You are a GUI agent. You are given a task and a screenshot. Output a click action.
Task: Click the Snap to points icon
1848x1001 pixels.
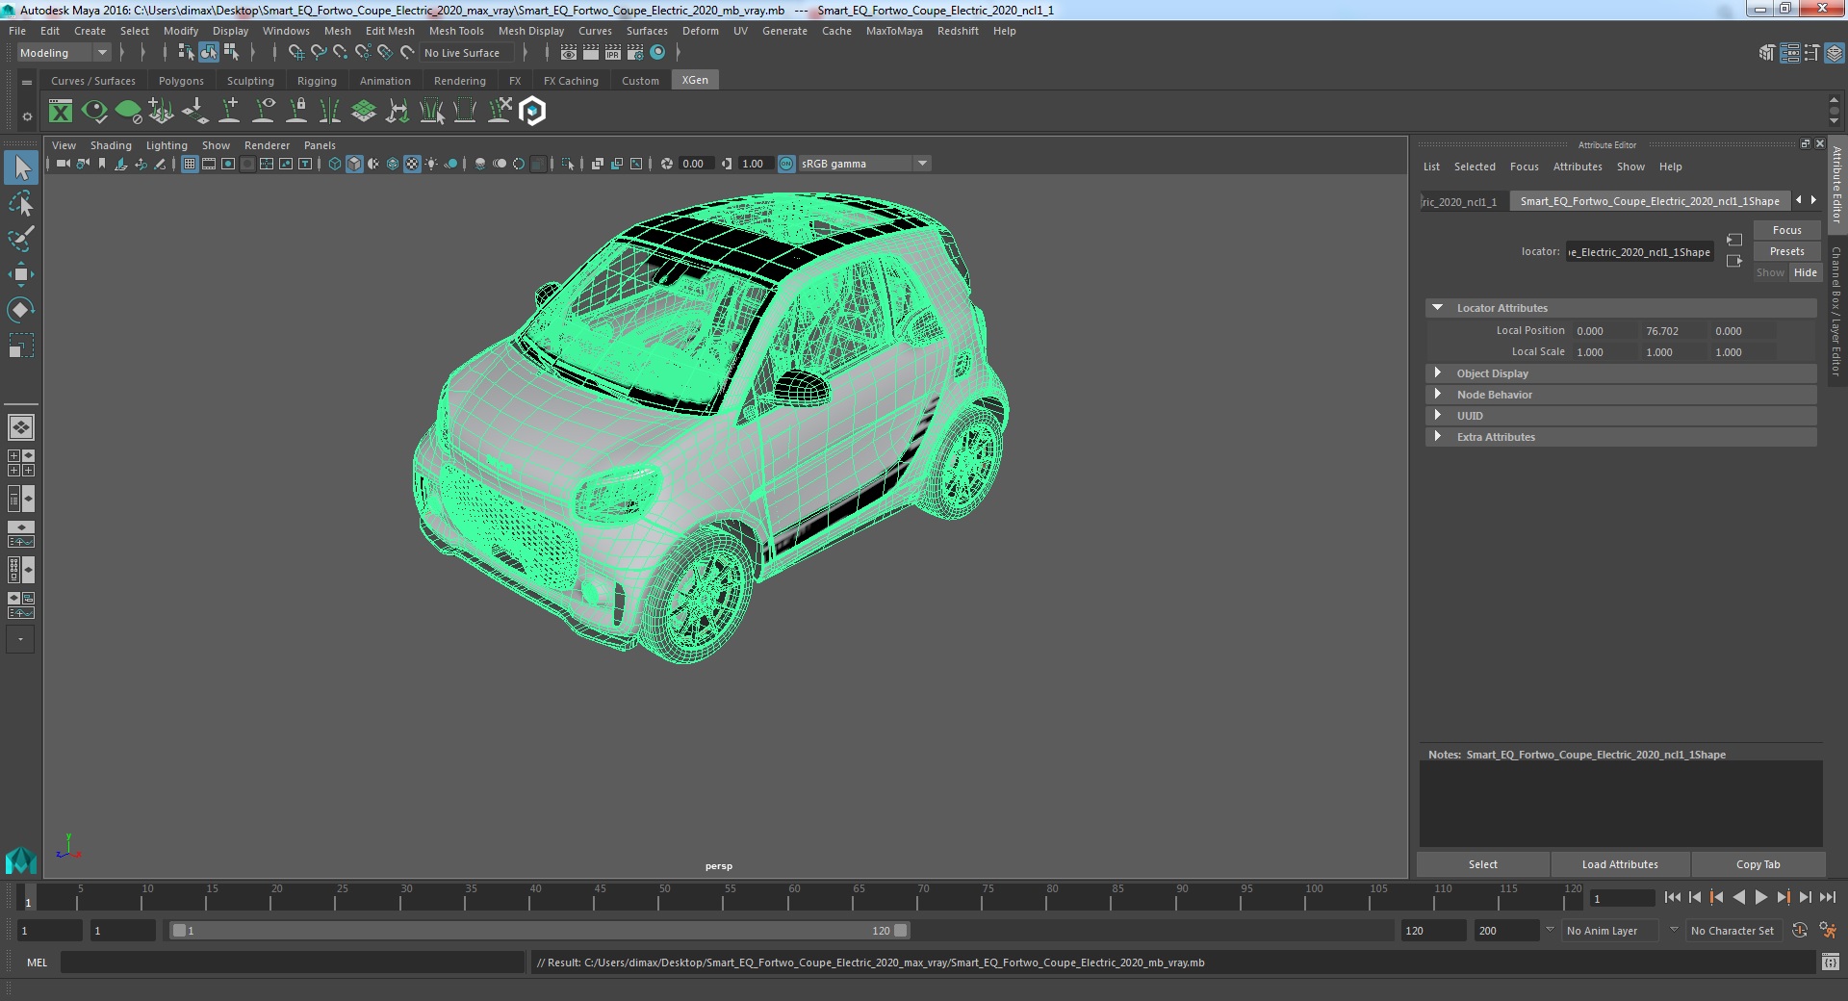[340, 53]
